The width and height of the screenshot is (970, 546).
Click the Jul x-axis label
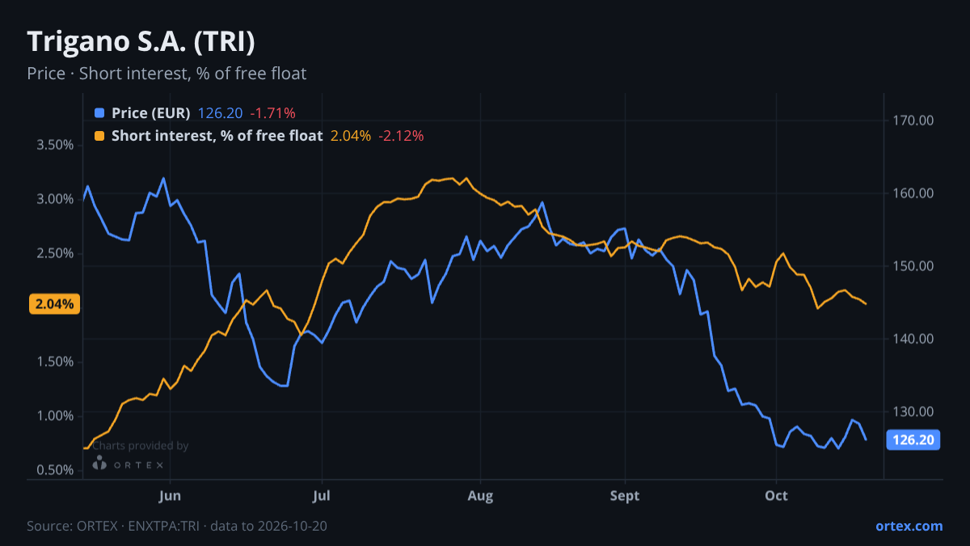pos(322,495)
